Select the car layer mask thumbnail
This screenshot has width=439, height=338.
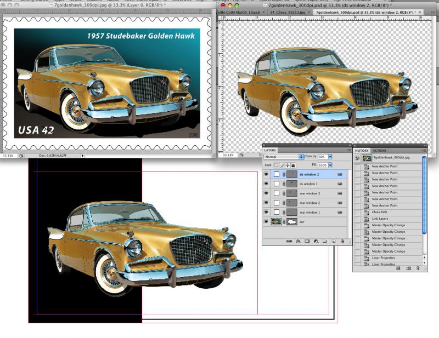(292, 222)
